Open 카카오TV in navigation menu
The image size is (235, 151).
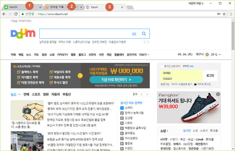(x=62, y=55)
